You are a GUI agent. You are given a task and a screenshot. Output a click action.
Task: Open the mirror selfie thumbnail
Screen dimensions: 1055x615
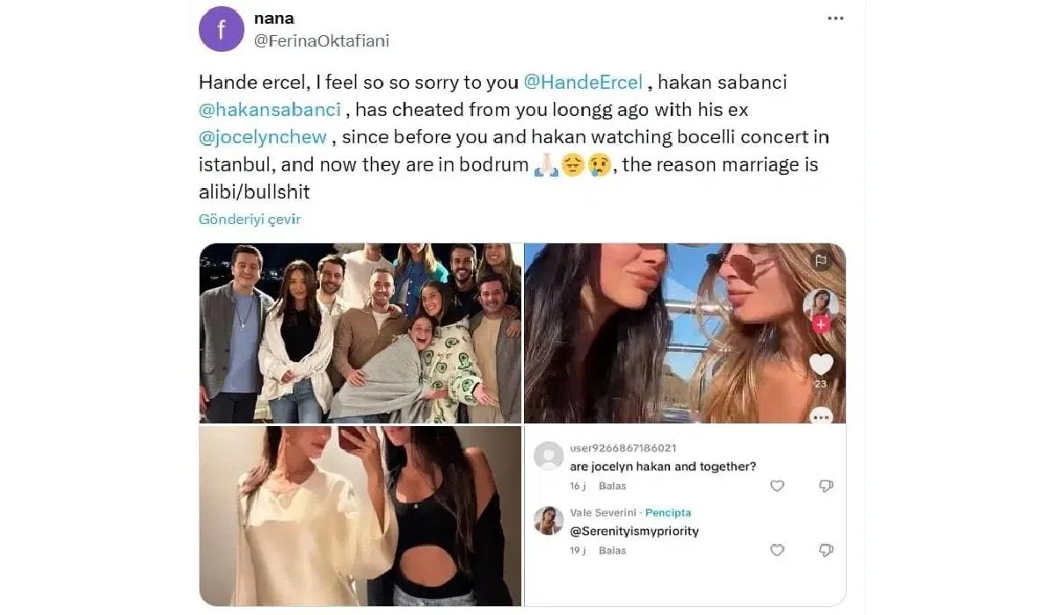point(360,516)
